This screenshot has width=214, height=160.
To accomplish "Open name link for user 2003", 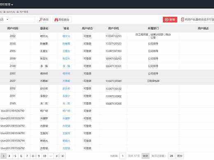I will click(66, 73).
